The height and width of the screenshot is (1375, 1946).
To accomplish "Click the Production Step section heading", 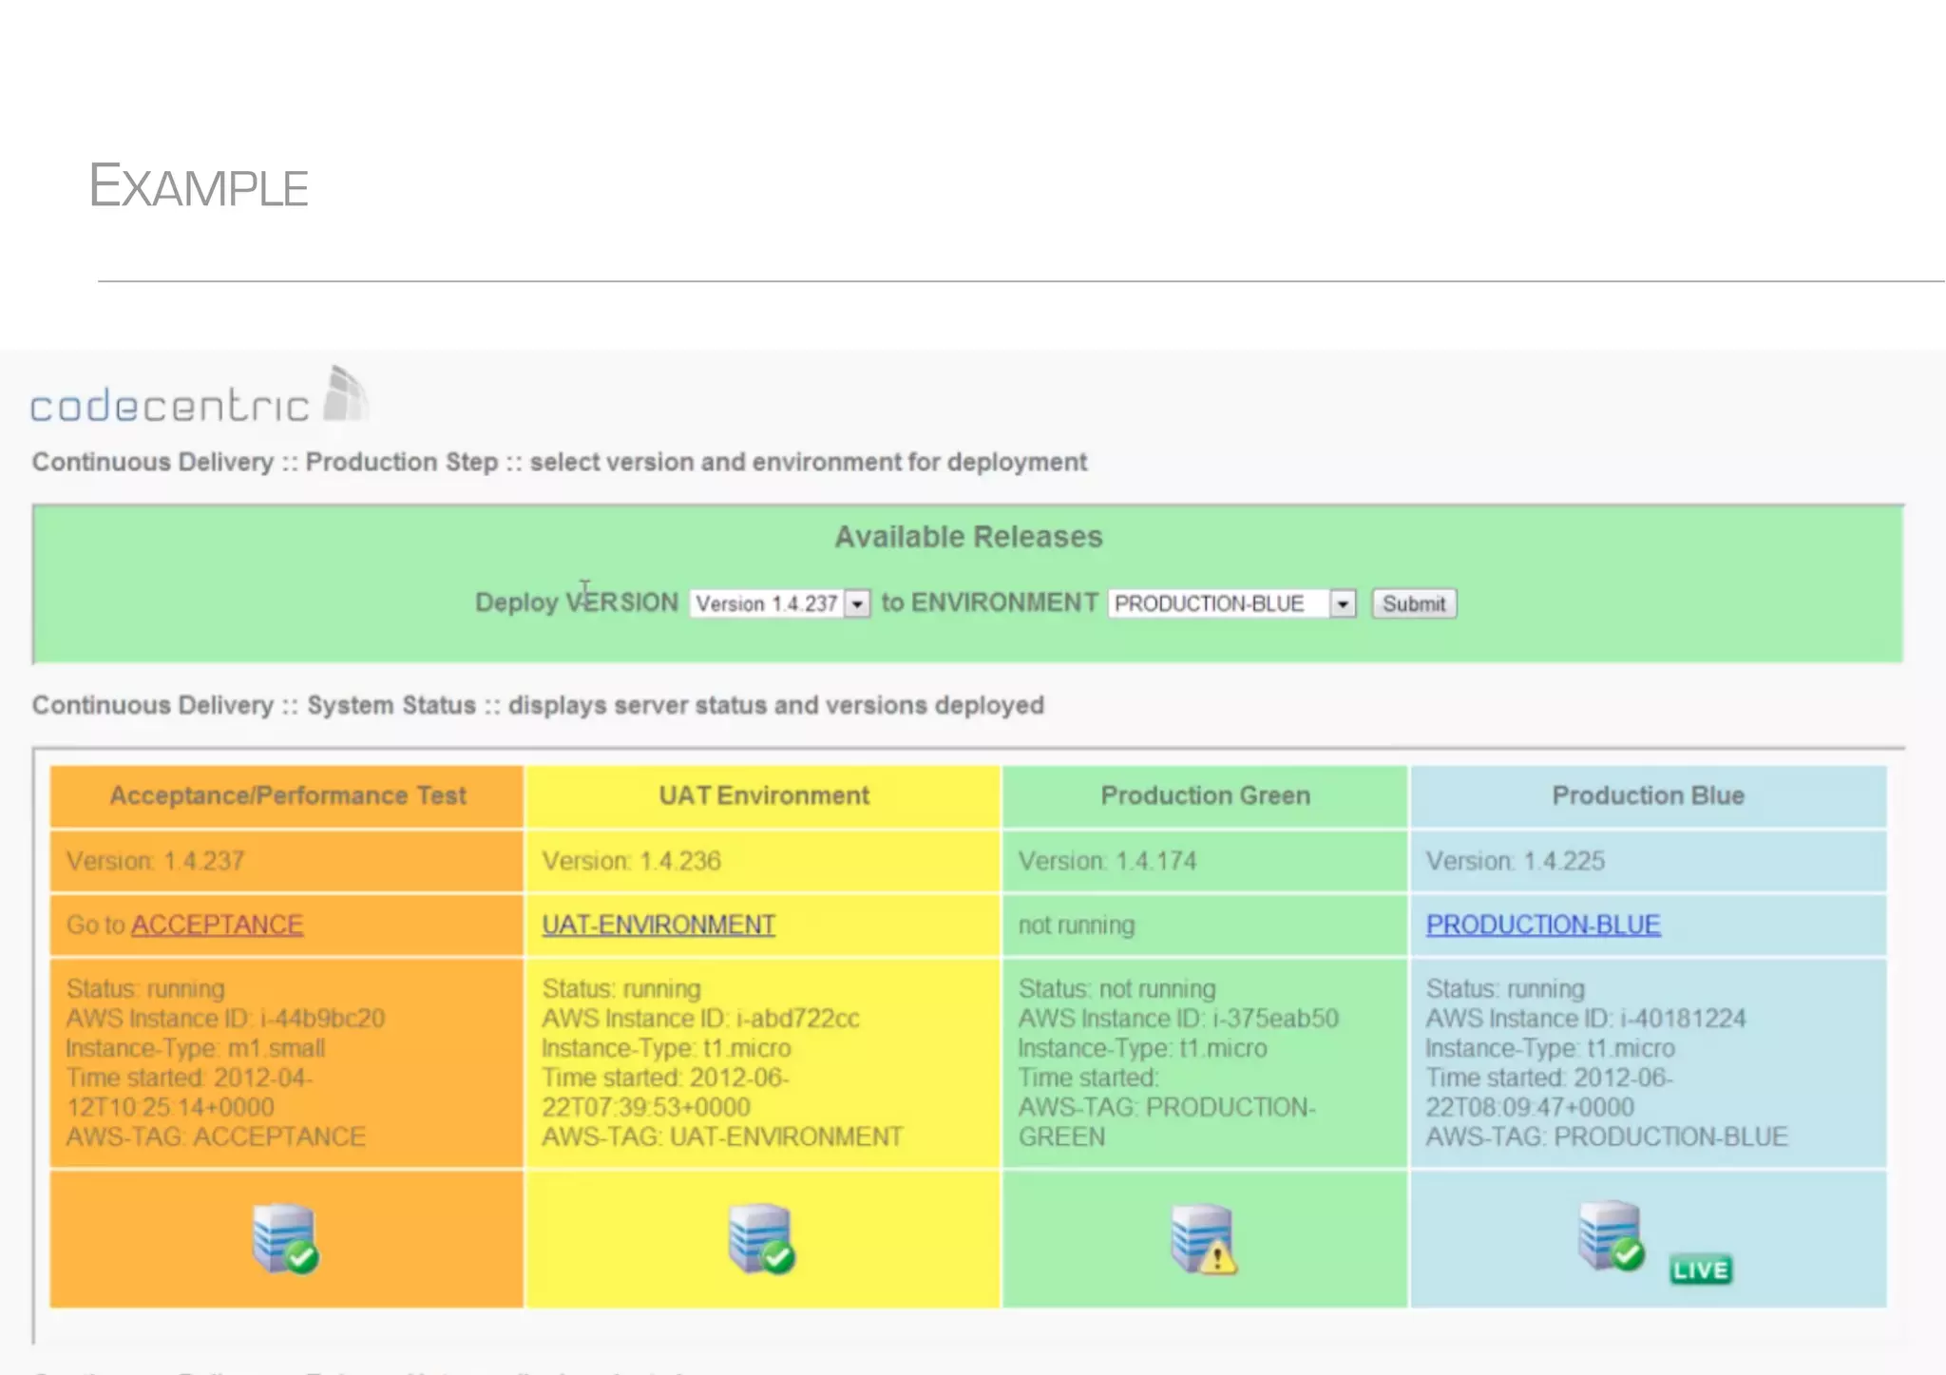I will coord(560,462).
